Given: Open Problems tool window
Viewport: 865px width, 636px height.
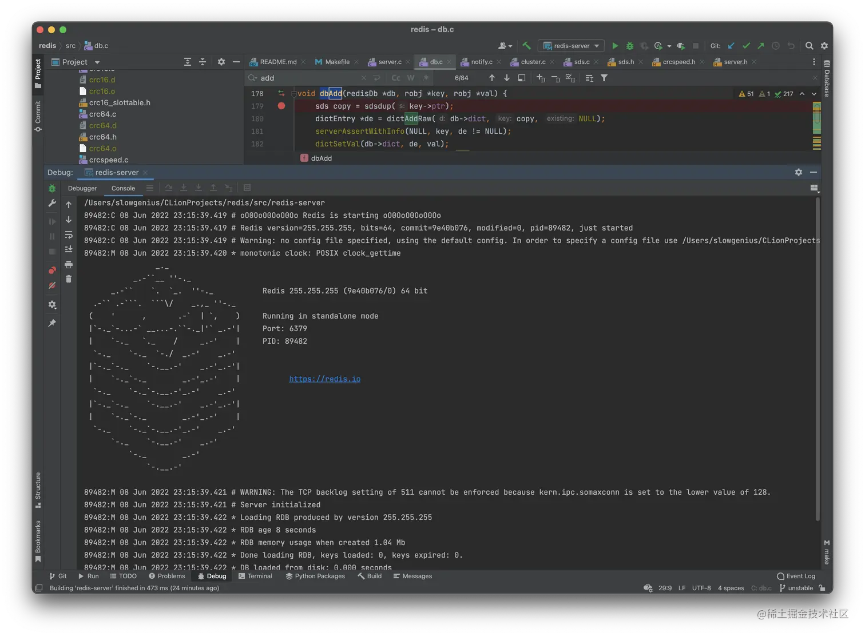Looking at the screenshot, I should [167, 576].
